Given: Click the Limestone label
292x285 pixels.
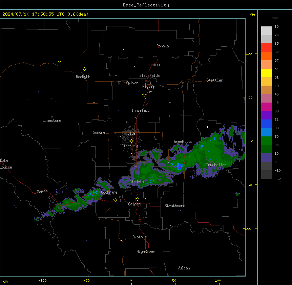Looking at the screenshot, I should [x=52, y=120].
